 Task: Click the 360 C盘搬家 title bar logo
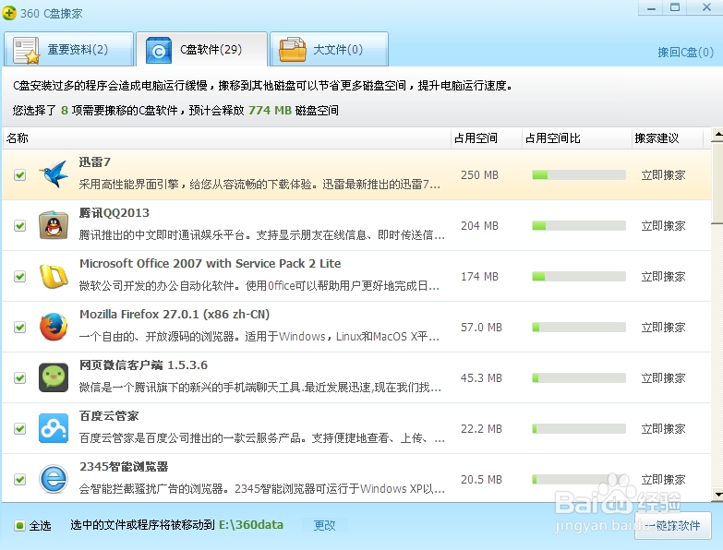[x=9, y=13]
